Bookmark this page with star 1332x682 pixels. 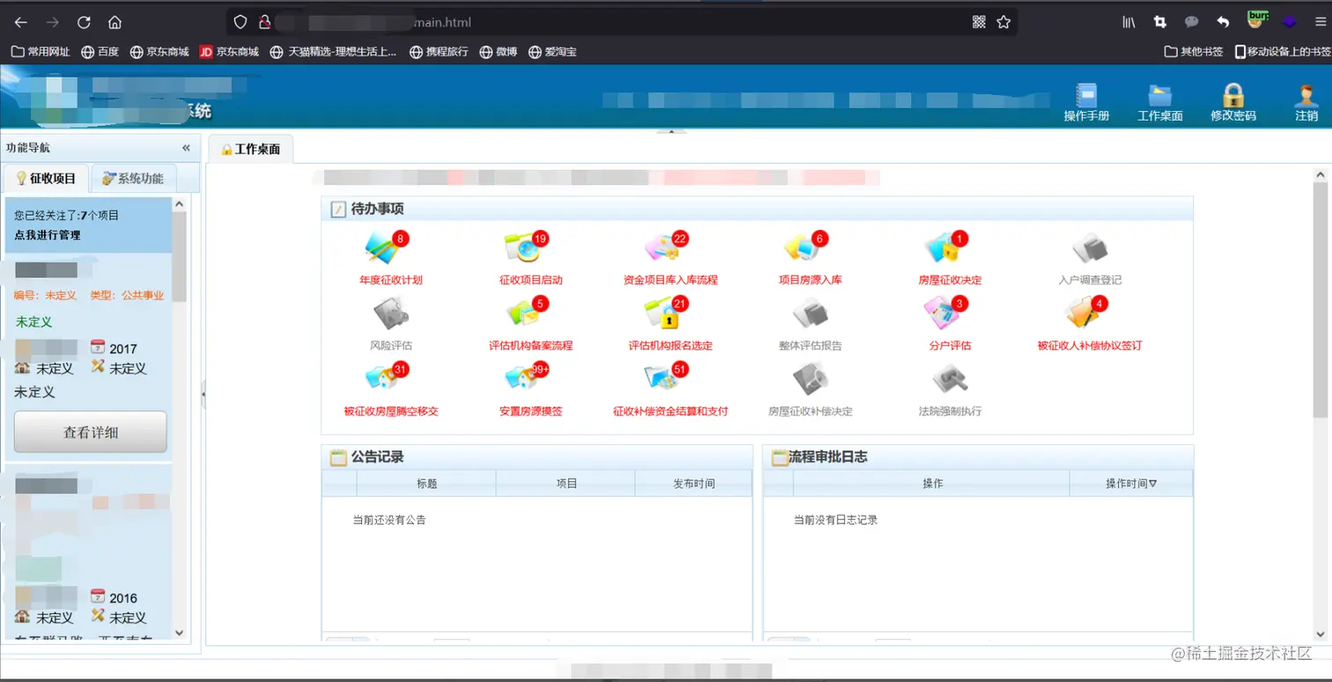tap(1003, 22)
